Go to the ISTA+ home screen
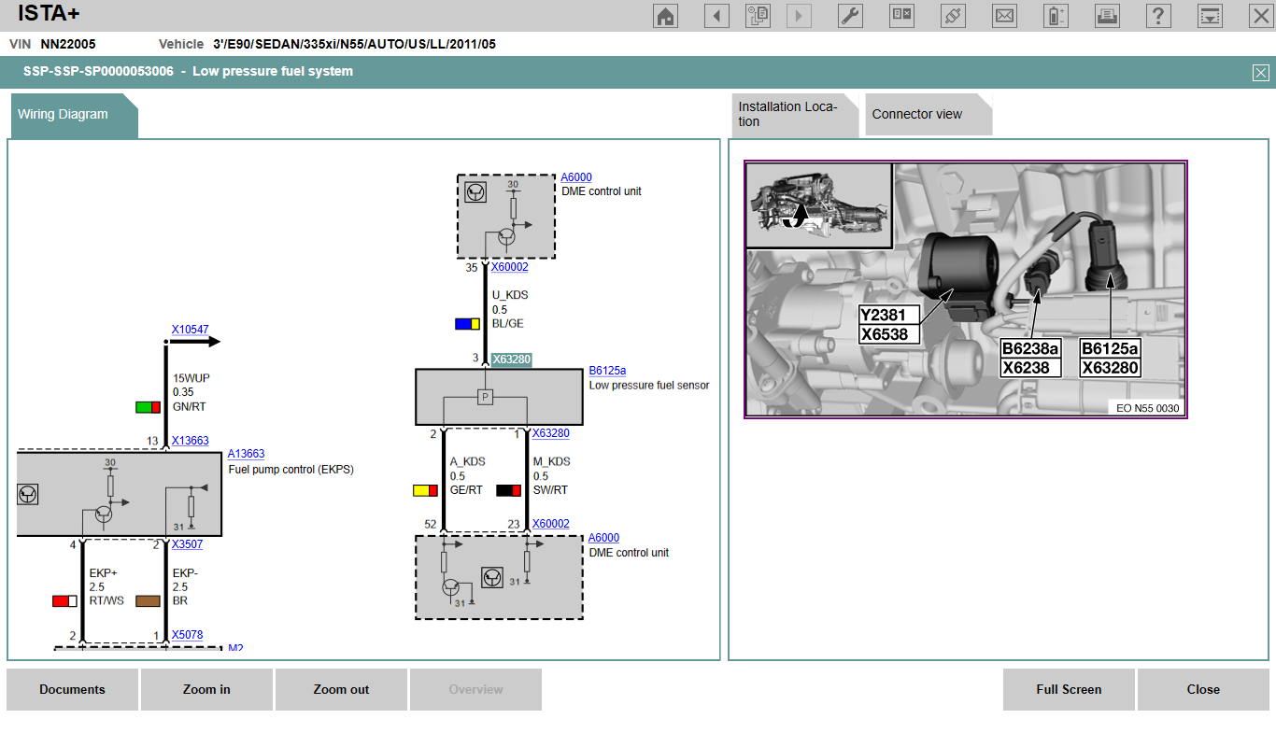Screen dimensions: 1276x747 click(665, 16)
